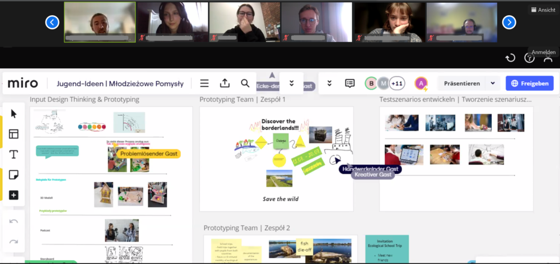Select the Text tool
Screen dimensions: 560x264
click(13, 154)
